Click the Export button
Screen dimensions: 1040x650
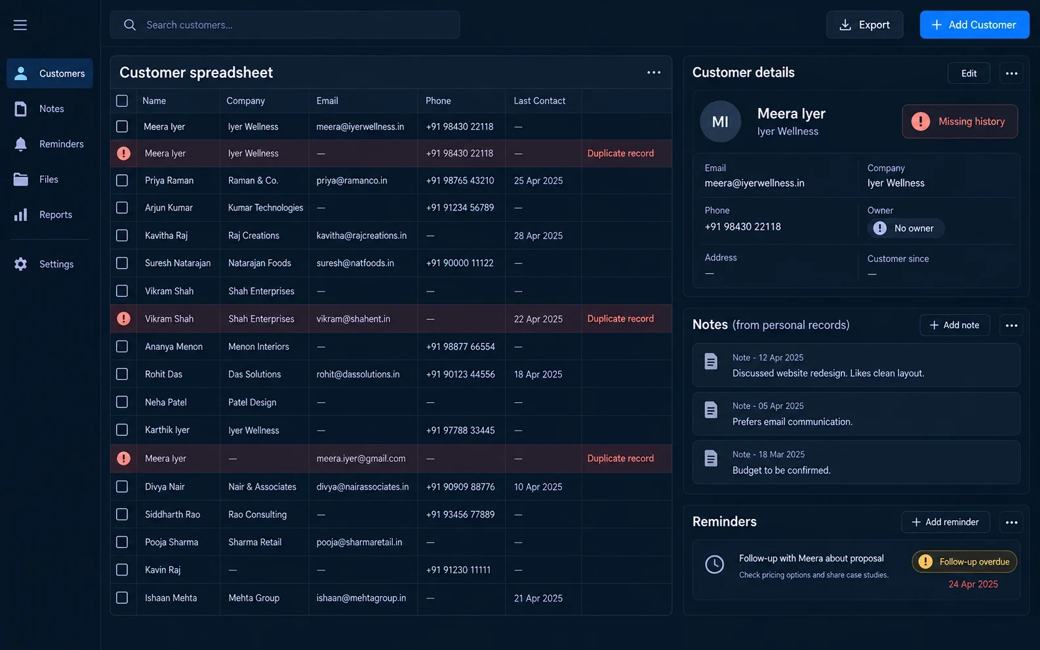864,25
